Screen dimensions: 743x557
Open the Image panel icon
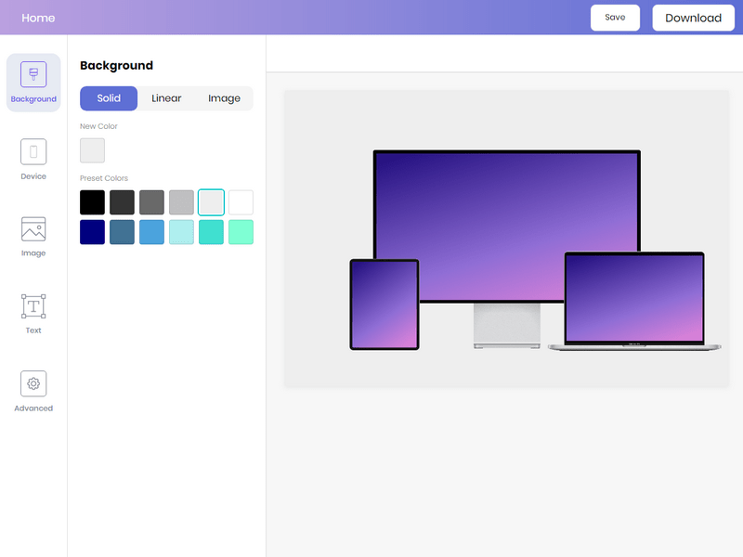(x=33, y=229)
